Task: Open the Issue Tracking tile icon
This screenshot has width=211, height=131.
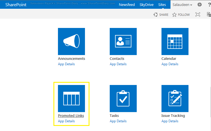Action: (x=175, y=99)
